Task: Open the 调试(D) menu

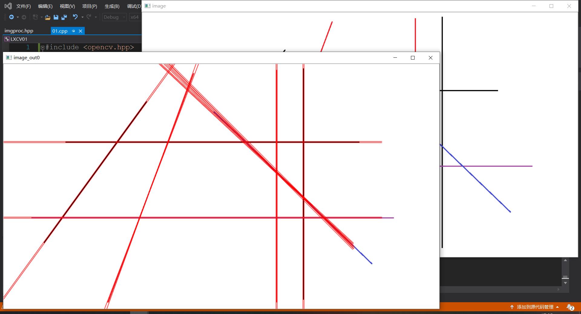Action: 134,6
